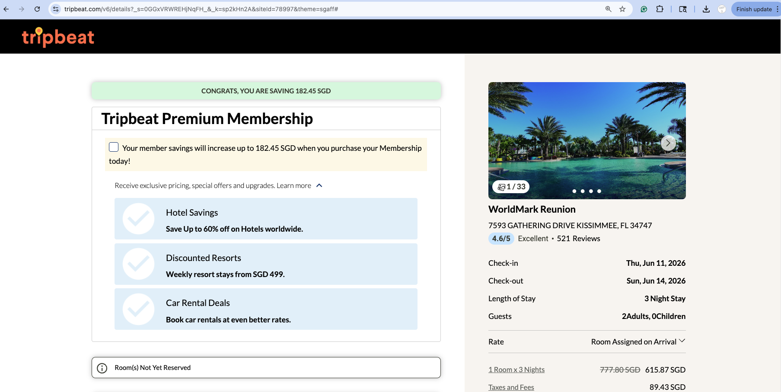Viewport: 781px width, 392px height.
Task: Click the savings congratulations banner
Action: (266, 91)
